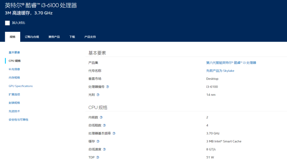
Task: Open the 先前产品为 Skylake link
Action: tap(220, 71)
